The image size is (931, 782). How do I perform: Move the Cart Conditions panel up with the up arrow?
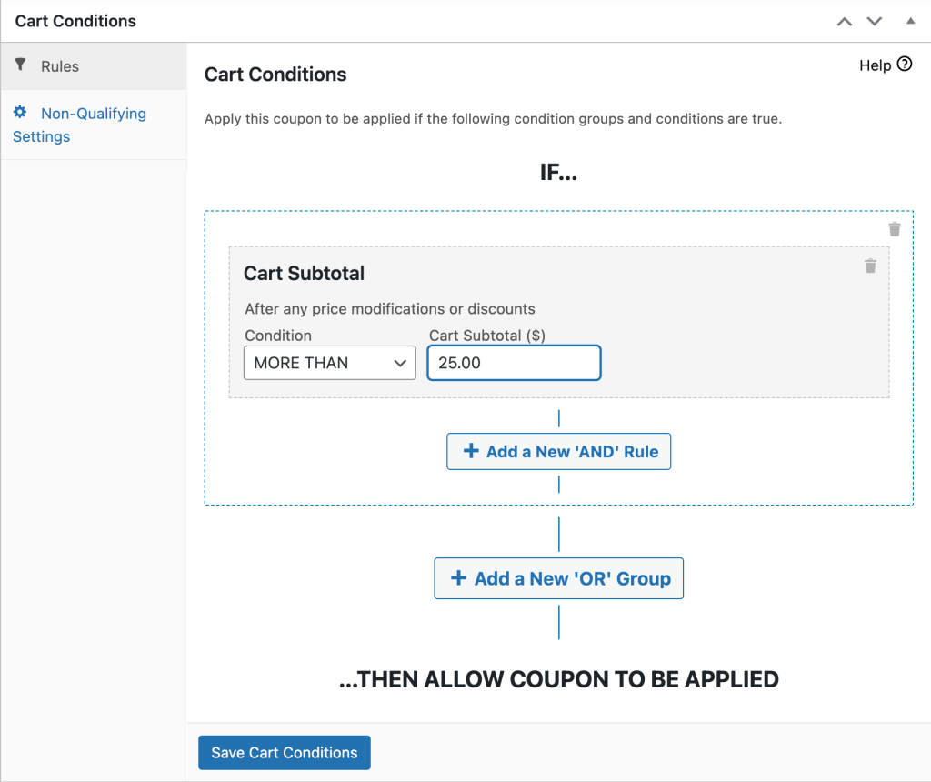844,22
